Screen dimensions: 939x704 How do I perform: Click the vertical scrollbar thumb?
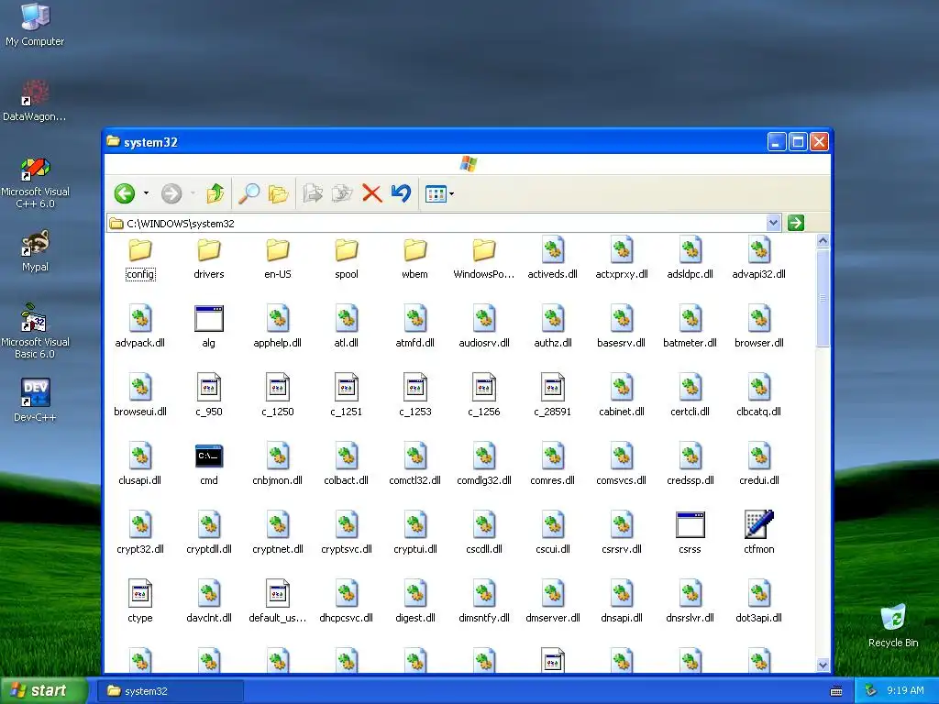[x=823, y=298]
